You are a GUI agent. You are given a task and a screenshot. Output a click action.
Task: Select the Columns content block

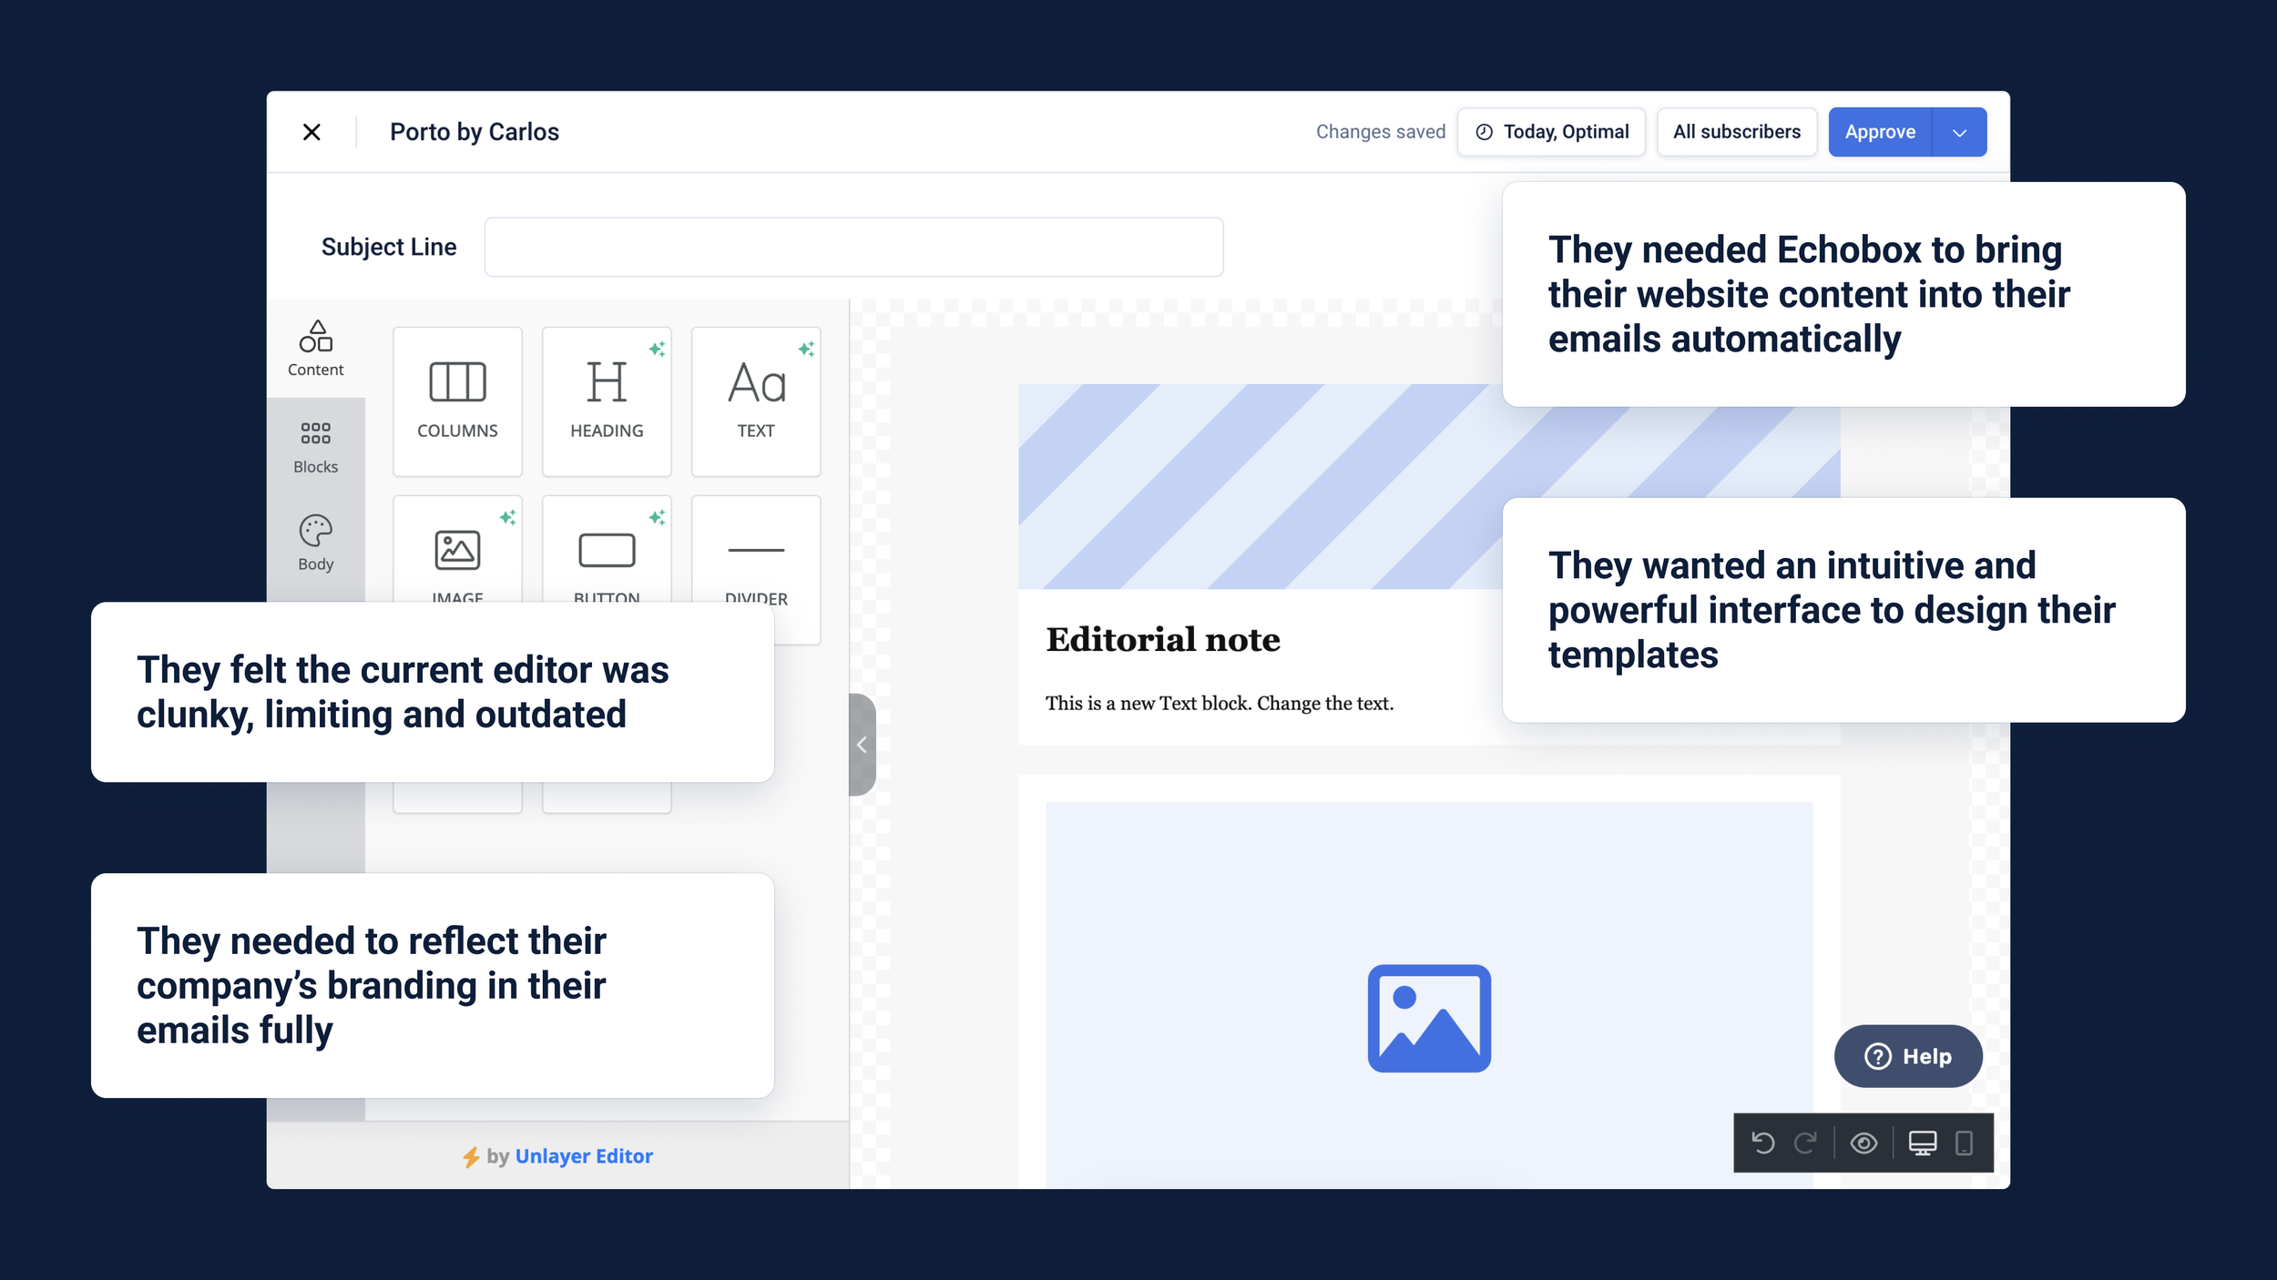[x=457, y=401]
